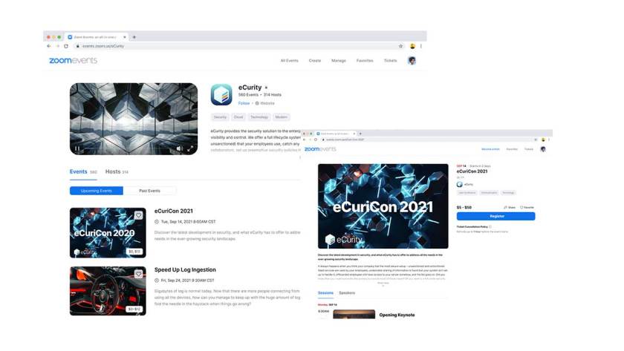Open the Speed Up Log Ingestion thumbnail
The image size is (624, 351).
(x=108, y=291)
